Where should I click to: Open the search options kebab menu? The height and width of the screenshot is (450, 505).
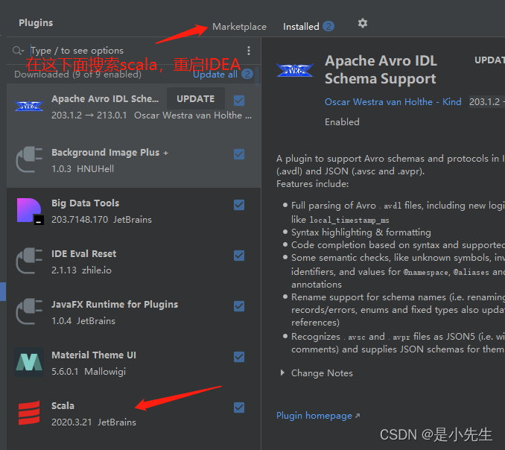[x=248, y=51]
